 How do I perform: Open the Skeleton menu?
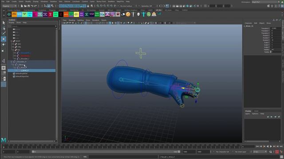point(53,1)
